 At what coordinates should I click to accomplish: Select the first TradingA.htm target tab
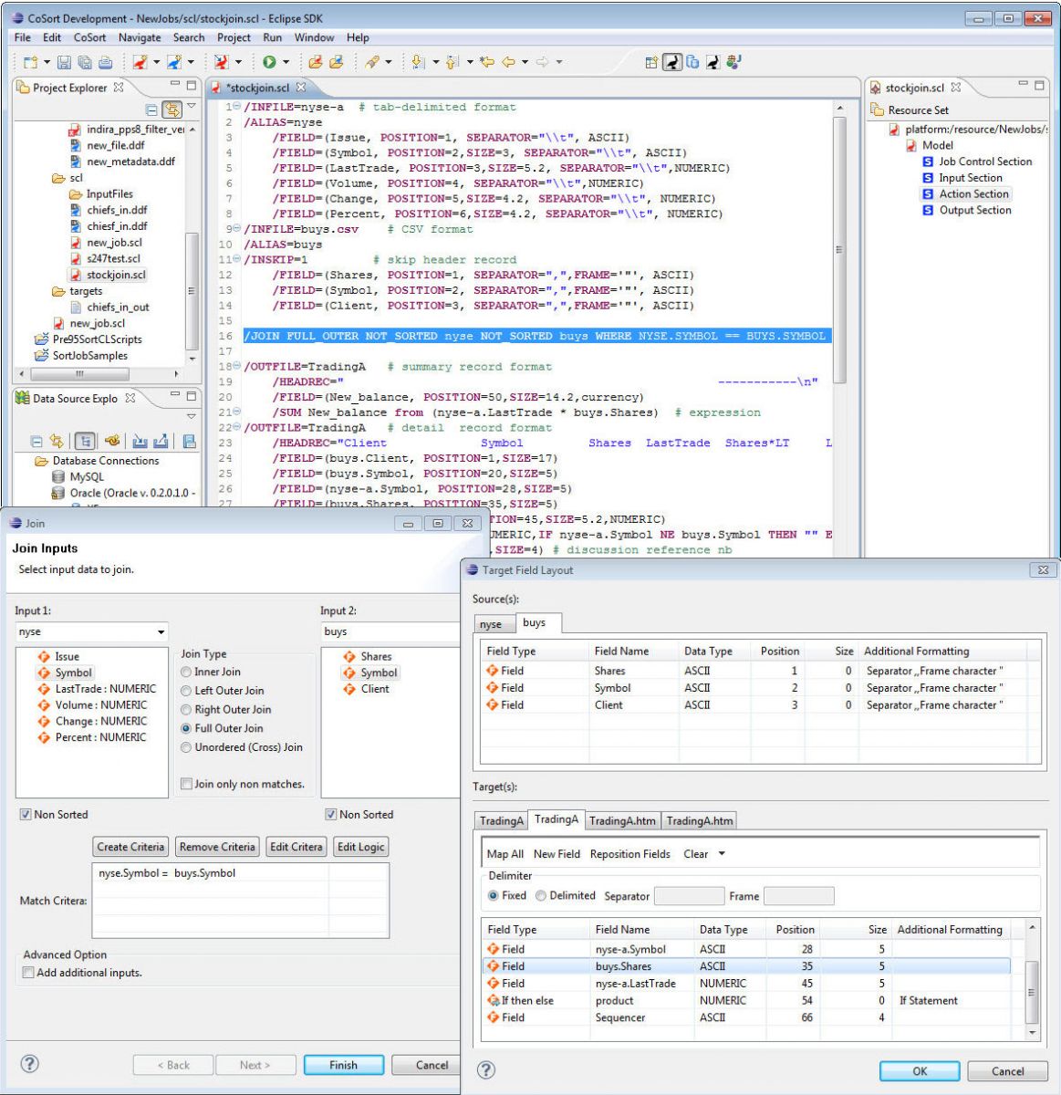tap(622, 820)
